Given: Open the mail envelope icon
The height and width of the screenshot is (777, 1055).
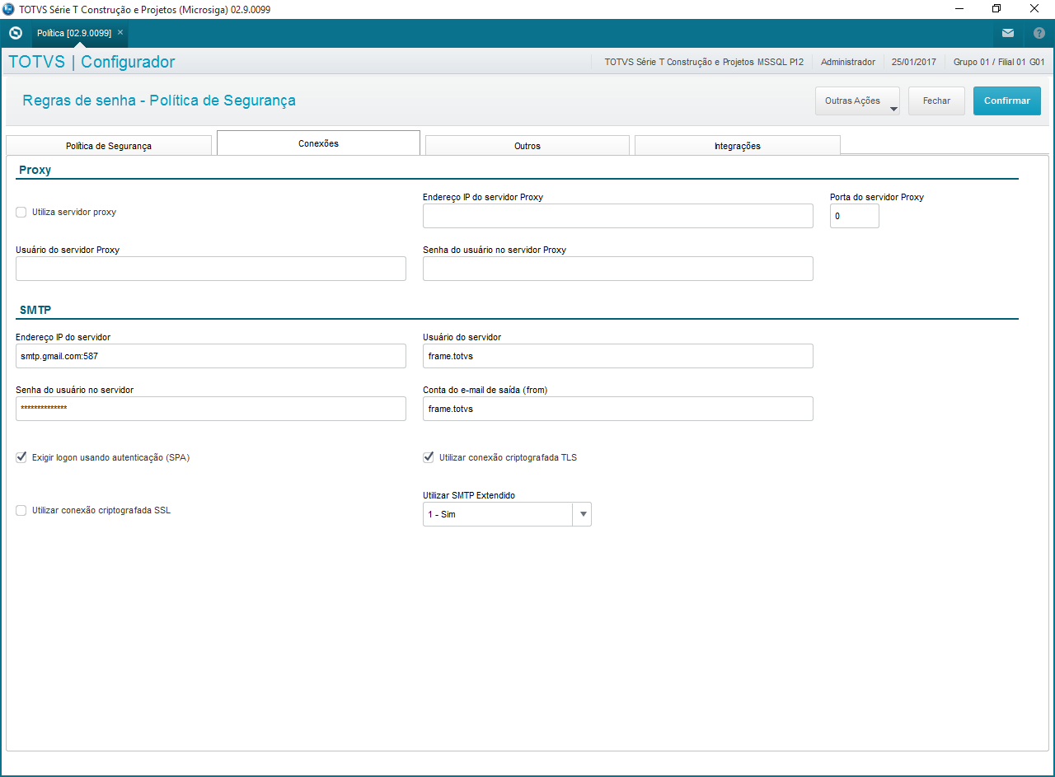Looking at the screenshot, I should coord(1008,33).
